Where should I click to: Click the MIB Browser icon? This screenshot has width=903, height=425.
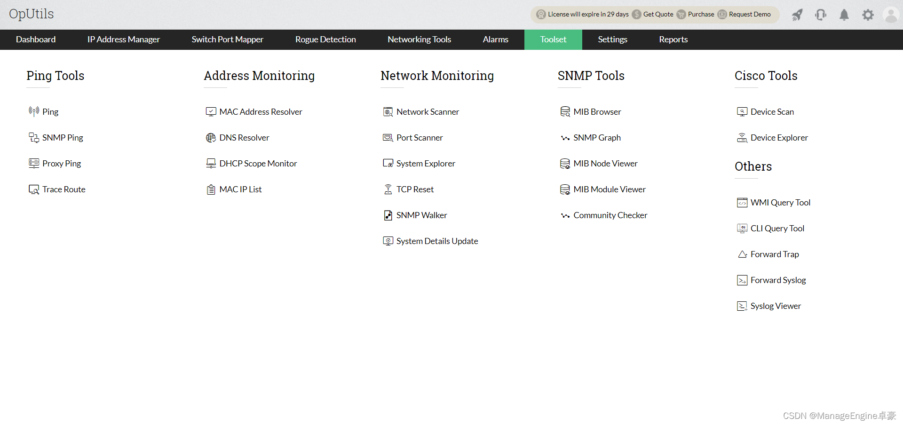coord(565,111)
